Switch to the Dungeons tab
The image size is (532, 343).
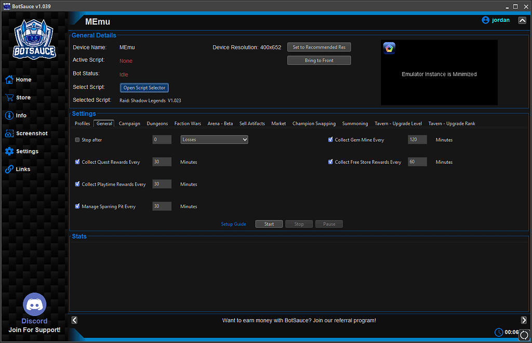click(157, 124)
